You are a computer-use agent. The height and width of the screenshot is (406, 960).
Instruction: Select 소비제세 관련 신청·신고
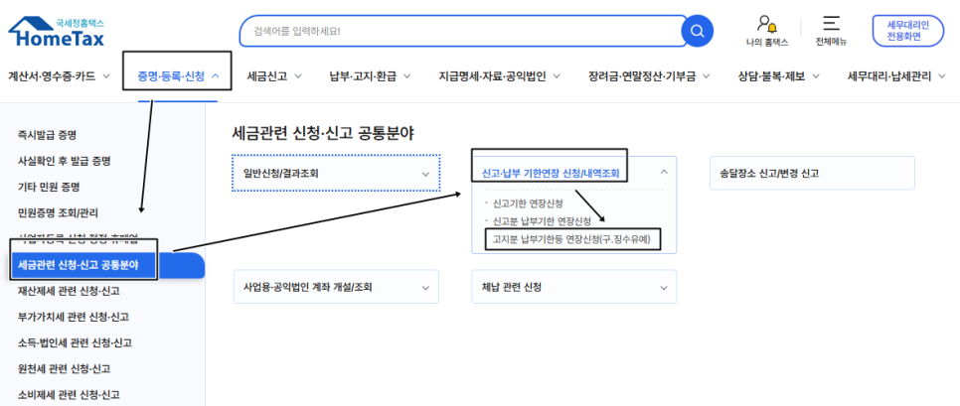[x=69, y=394]
